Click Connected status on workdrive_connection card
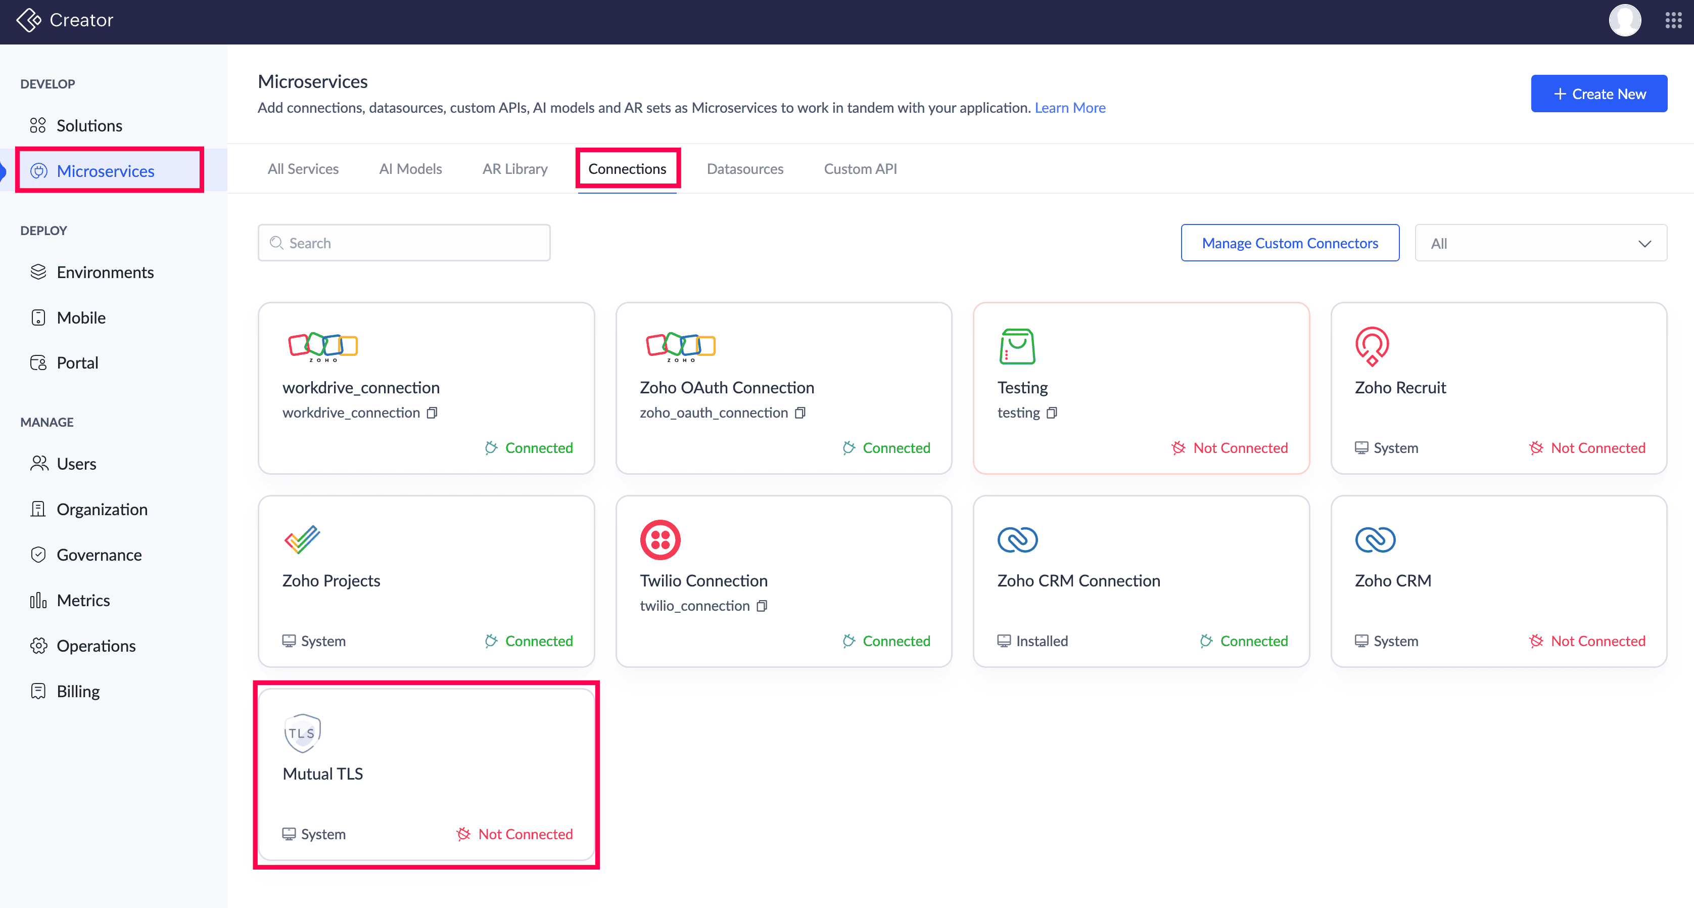Screen dimensions: 1694x908 pos(529,447)
